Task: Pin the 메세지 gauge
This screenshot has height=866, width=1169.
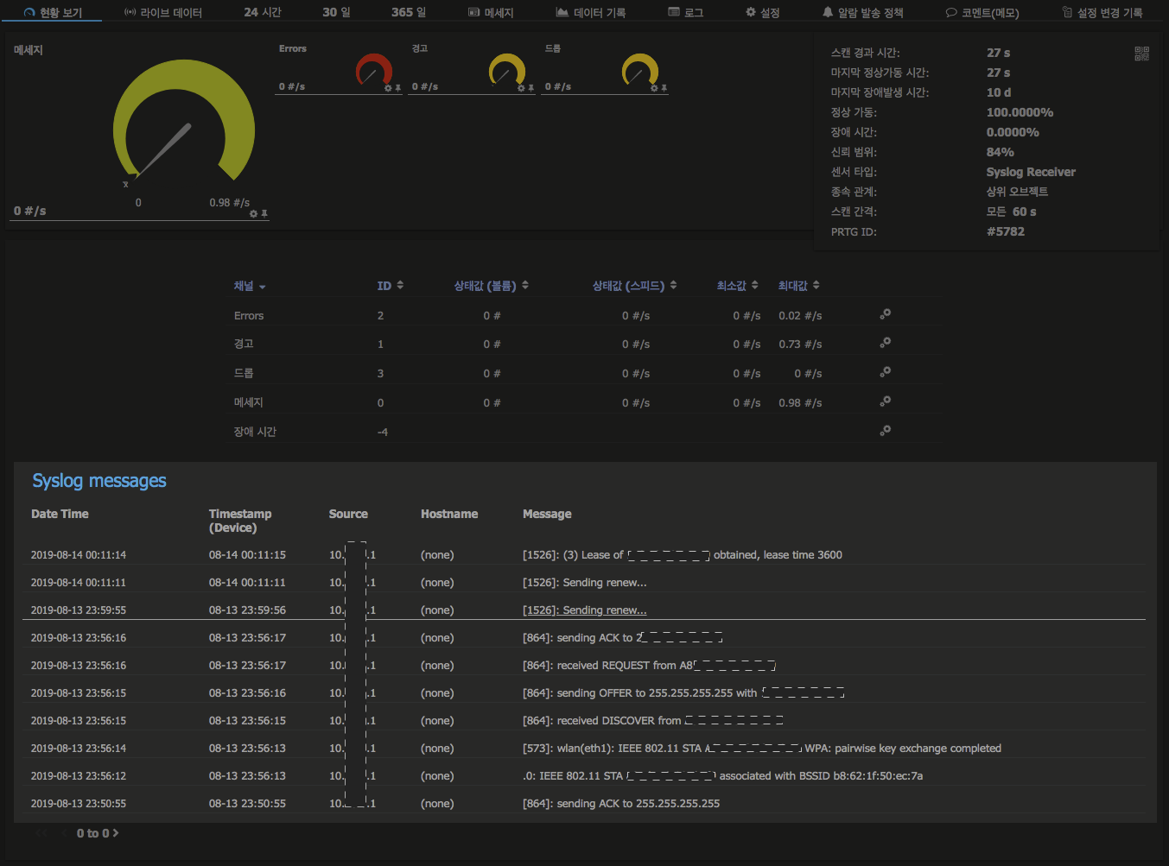Action: tap(264, 213)
